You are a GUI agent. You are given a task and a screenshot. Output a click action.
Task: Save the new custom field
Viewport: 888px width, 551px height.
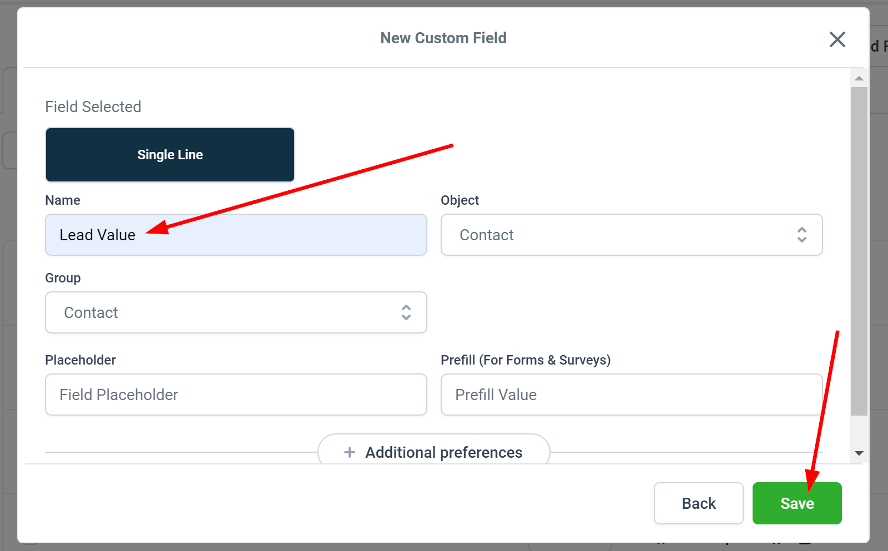coord(796,503)
